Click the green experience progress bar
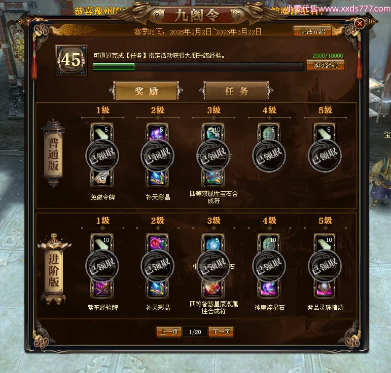 (198, 66)
